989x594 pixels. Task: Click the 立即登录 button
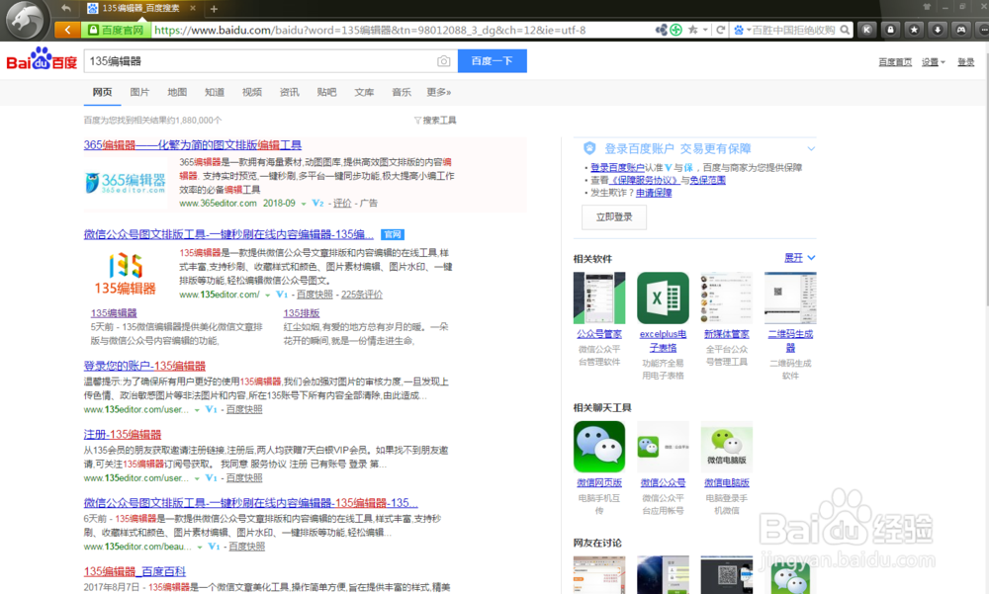pos(614,216)
